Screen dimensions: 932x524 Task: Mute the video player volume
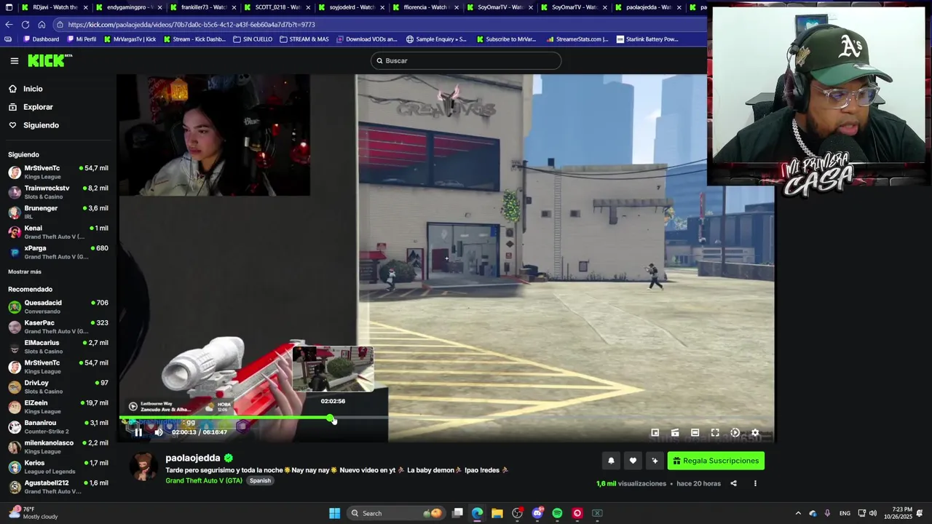pos(159,432)
